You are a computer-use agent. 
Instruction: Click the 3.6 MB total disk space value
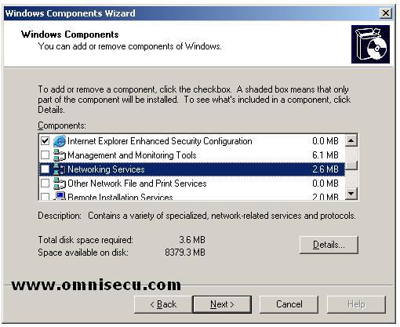[x=192, y=240]
